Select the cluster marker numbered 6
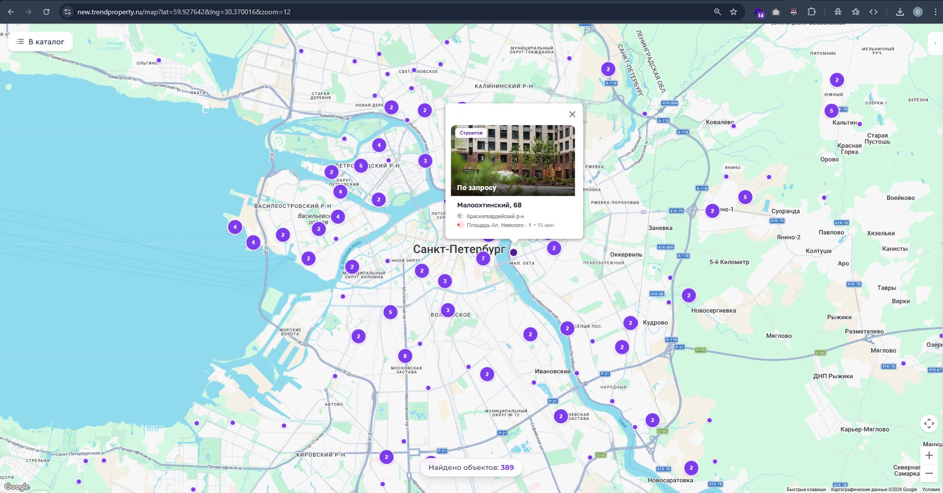 tap(405, 356)
